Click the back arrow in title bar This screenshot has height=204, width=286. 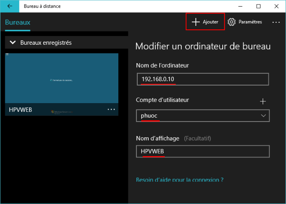pyautogui.click(x=10, y=6)
